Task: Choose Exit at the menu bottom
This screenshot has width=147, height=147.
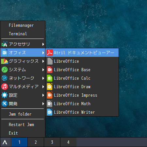Action: tap(23, 133)
